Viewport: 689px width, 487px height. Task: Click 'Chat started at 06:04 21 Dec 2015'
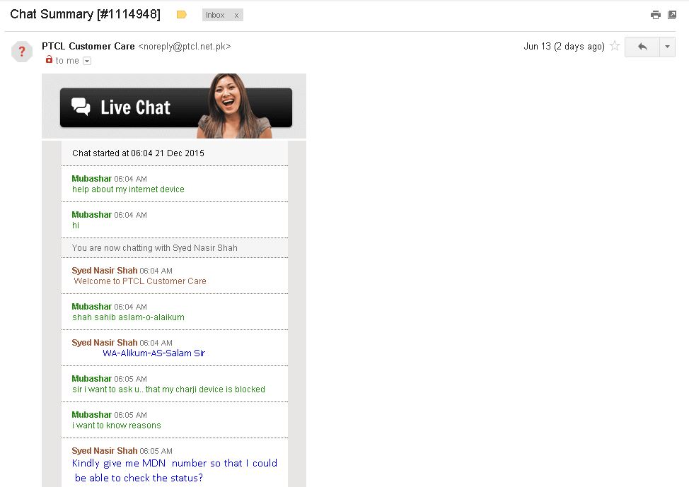pos(138,153)
